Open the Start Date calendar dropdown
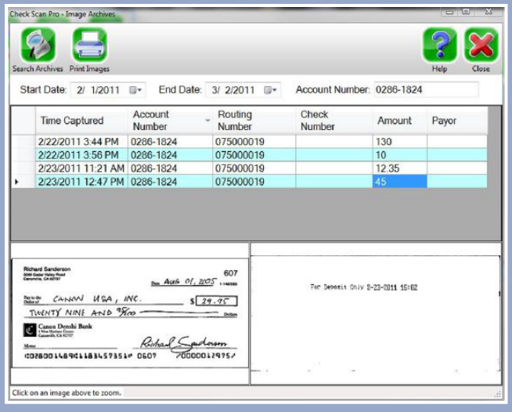The image size is (512, 412). point(135,90)
